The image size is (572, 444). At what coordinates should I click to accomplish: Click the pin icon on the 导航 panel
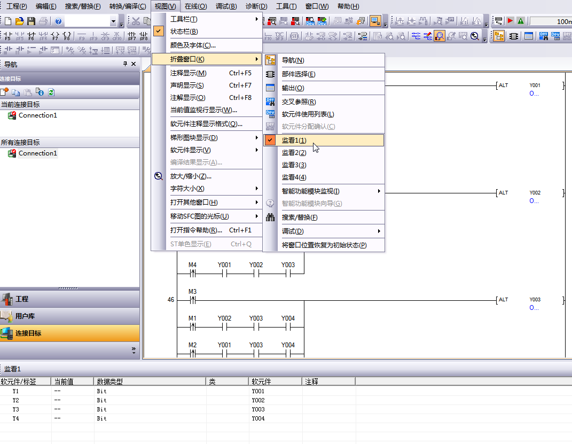125,64
